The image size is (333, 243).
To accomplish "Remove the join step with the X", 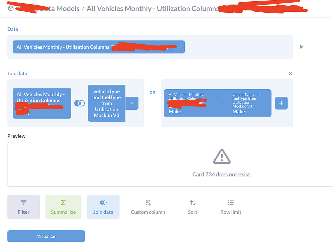I will (x=290, y=74).
